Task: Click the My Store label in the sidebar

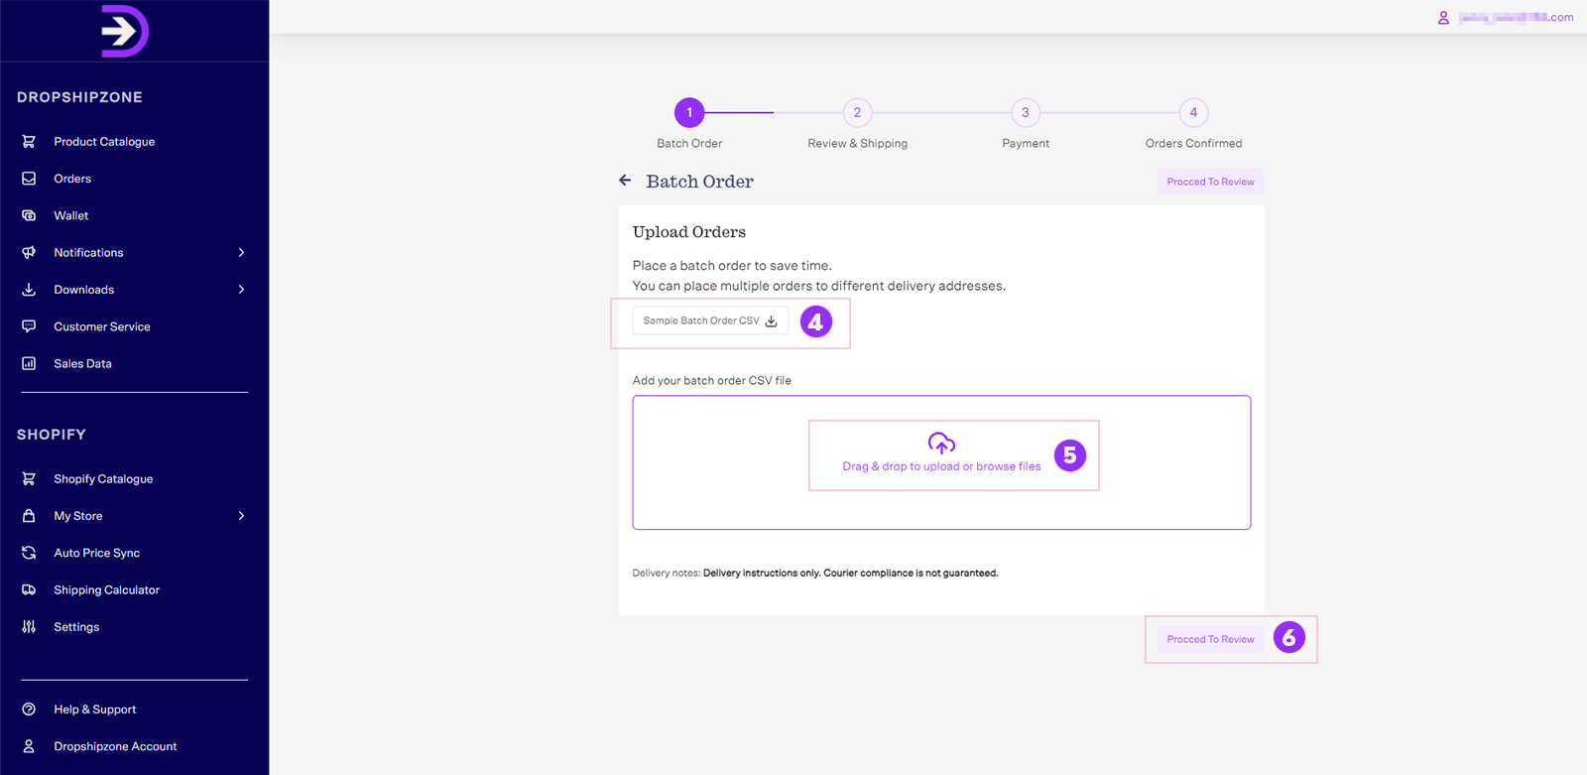Action: (78, 516)
